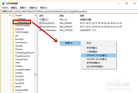Click the TCPIPTUNNEL folder icon
This screenshot has height=93, width=138.
pos(13,32)
